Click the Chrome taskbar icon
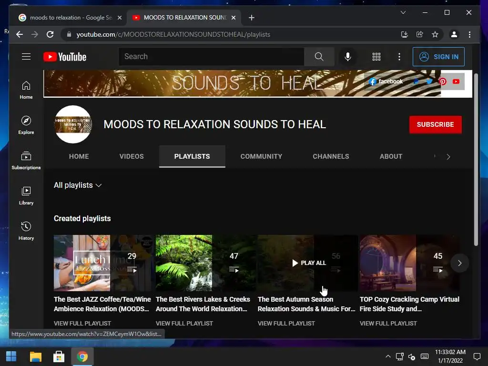488x366 pixels. pos(82,356)
